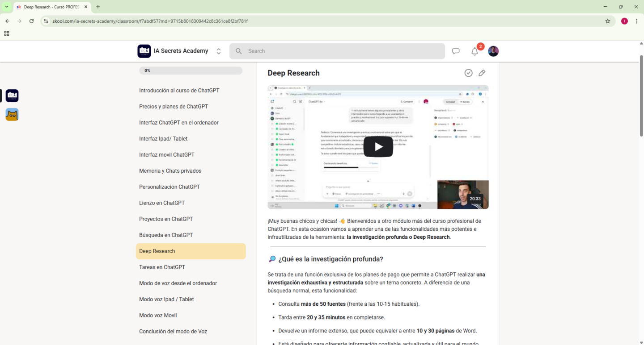Open a new browser tab
The image size is (644, 345).
[x=98, y=7]
